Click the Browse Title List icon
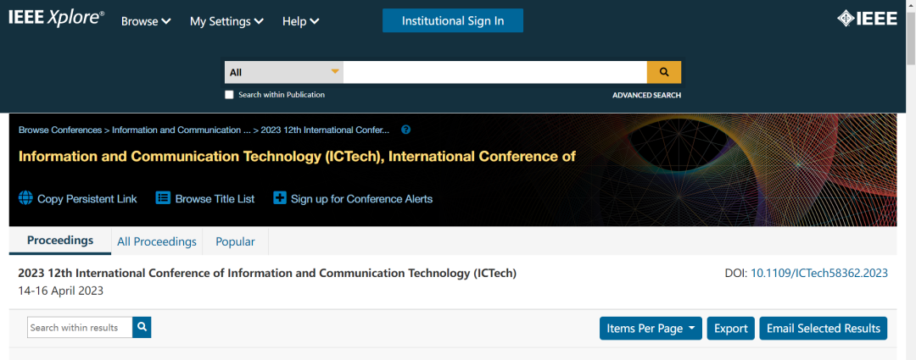This screenshot has height=360, width=916. [x=164, y=199]
